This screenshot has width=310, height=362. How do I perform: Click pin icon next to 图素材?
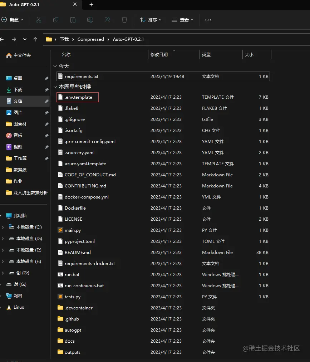[x=46, y=124]
